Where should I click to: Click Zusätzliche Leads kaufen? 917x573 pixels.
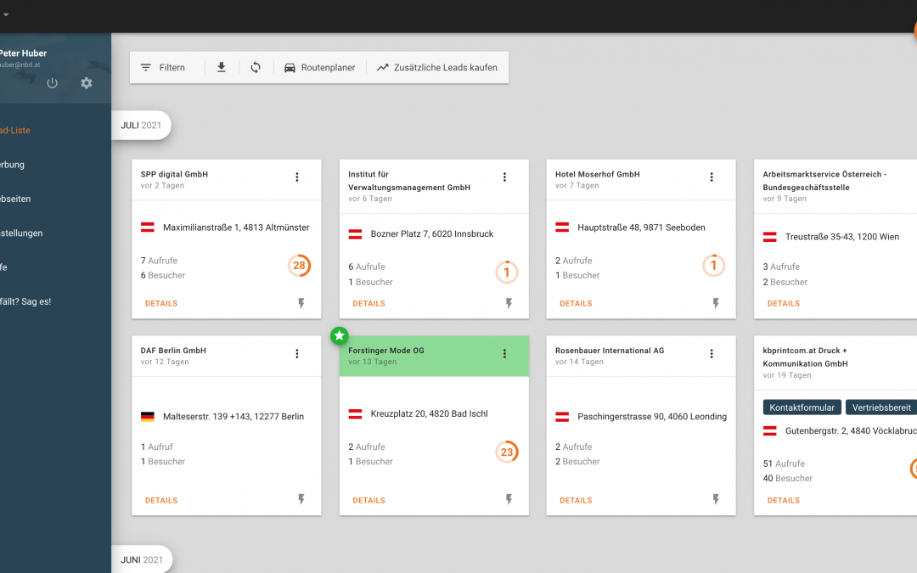(437, 67)
